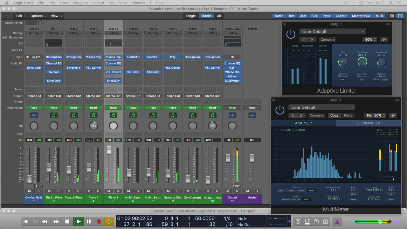Click the left-hand Hold button in MultiMeter
This screenshot has height=229, width=407.
coord(353,194)
